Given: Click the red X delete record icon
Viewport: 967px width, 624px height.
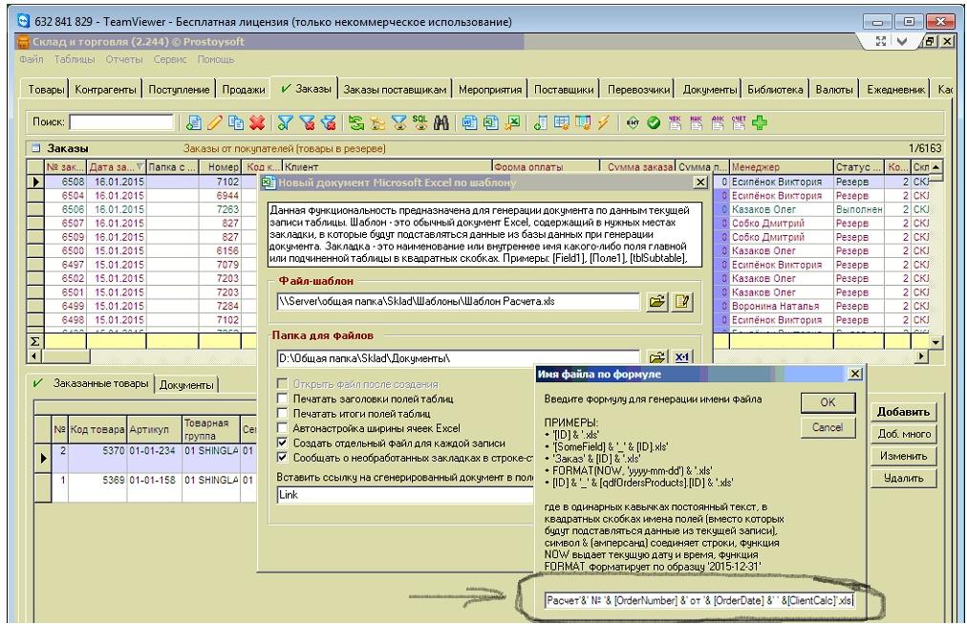Looking at the screenshot, I should [x=256, y=123].
